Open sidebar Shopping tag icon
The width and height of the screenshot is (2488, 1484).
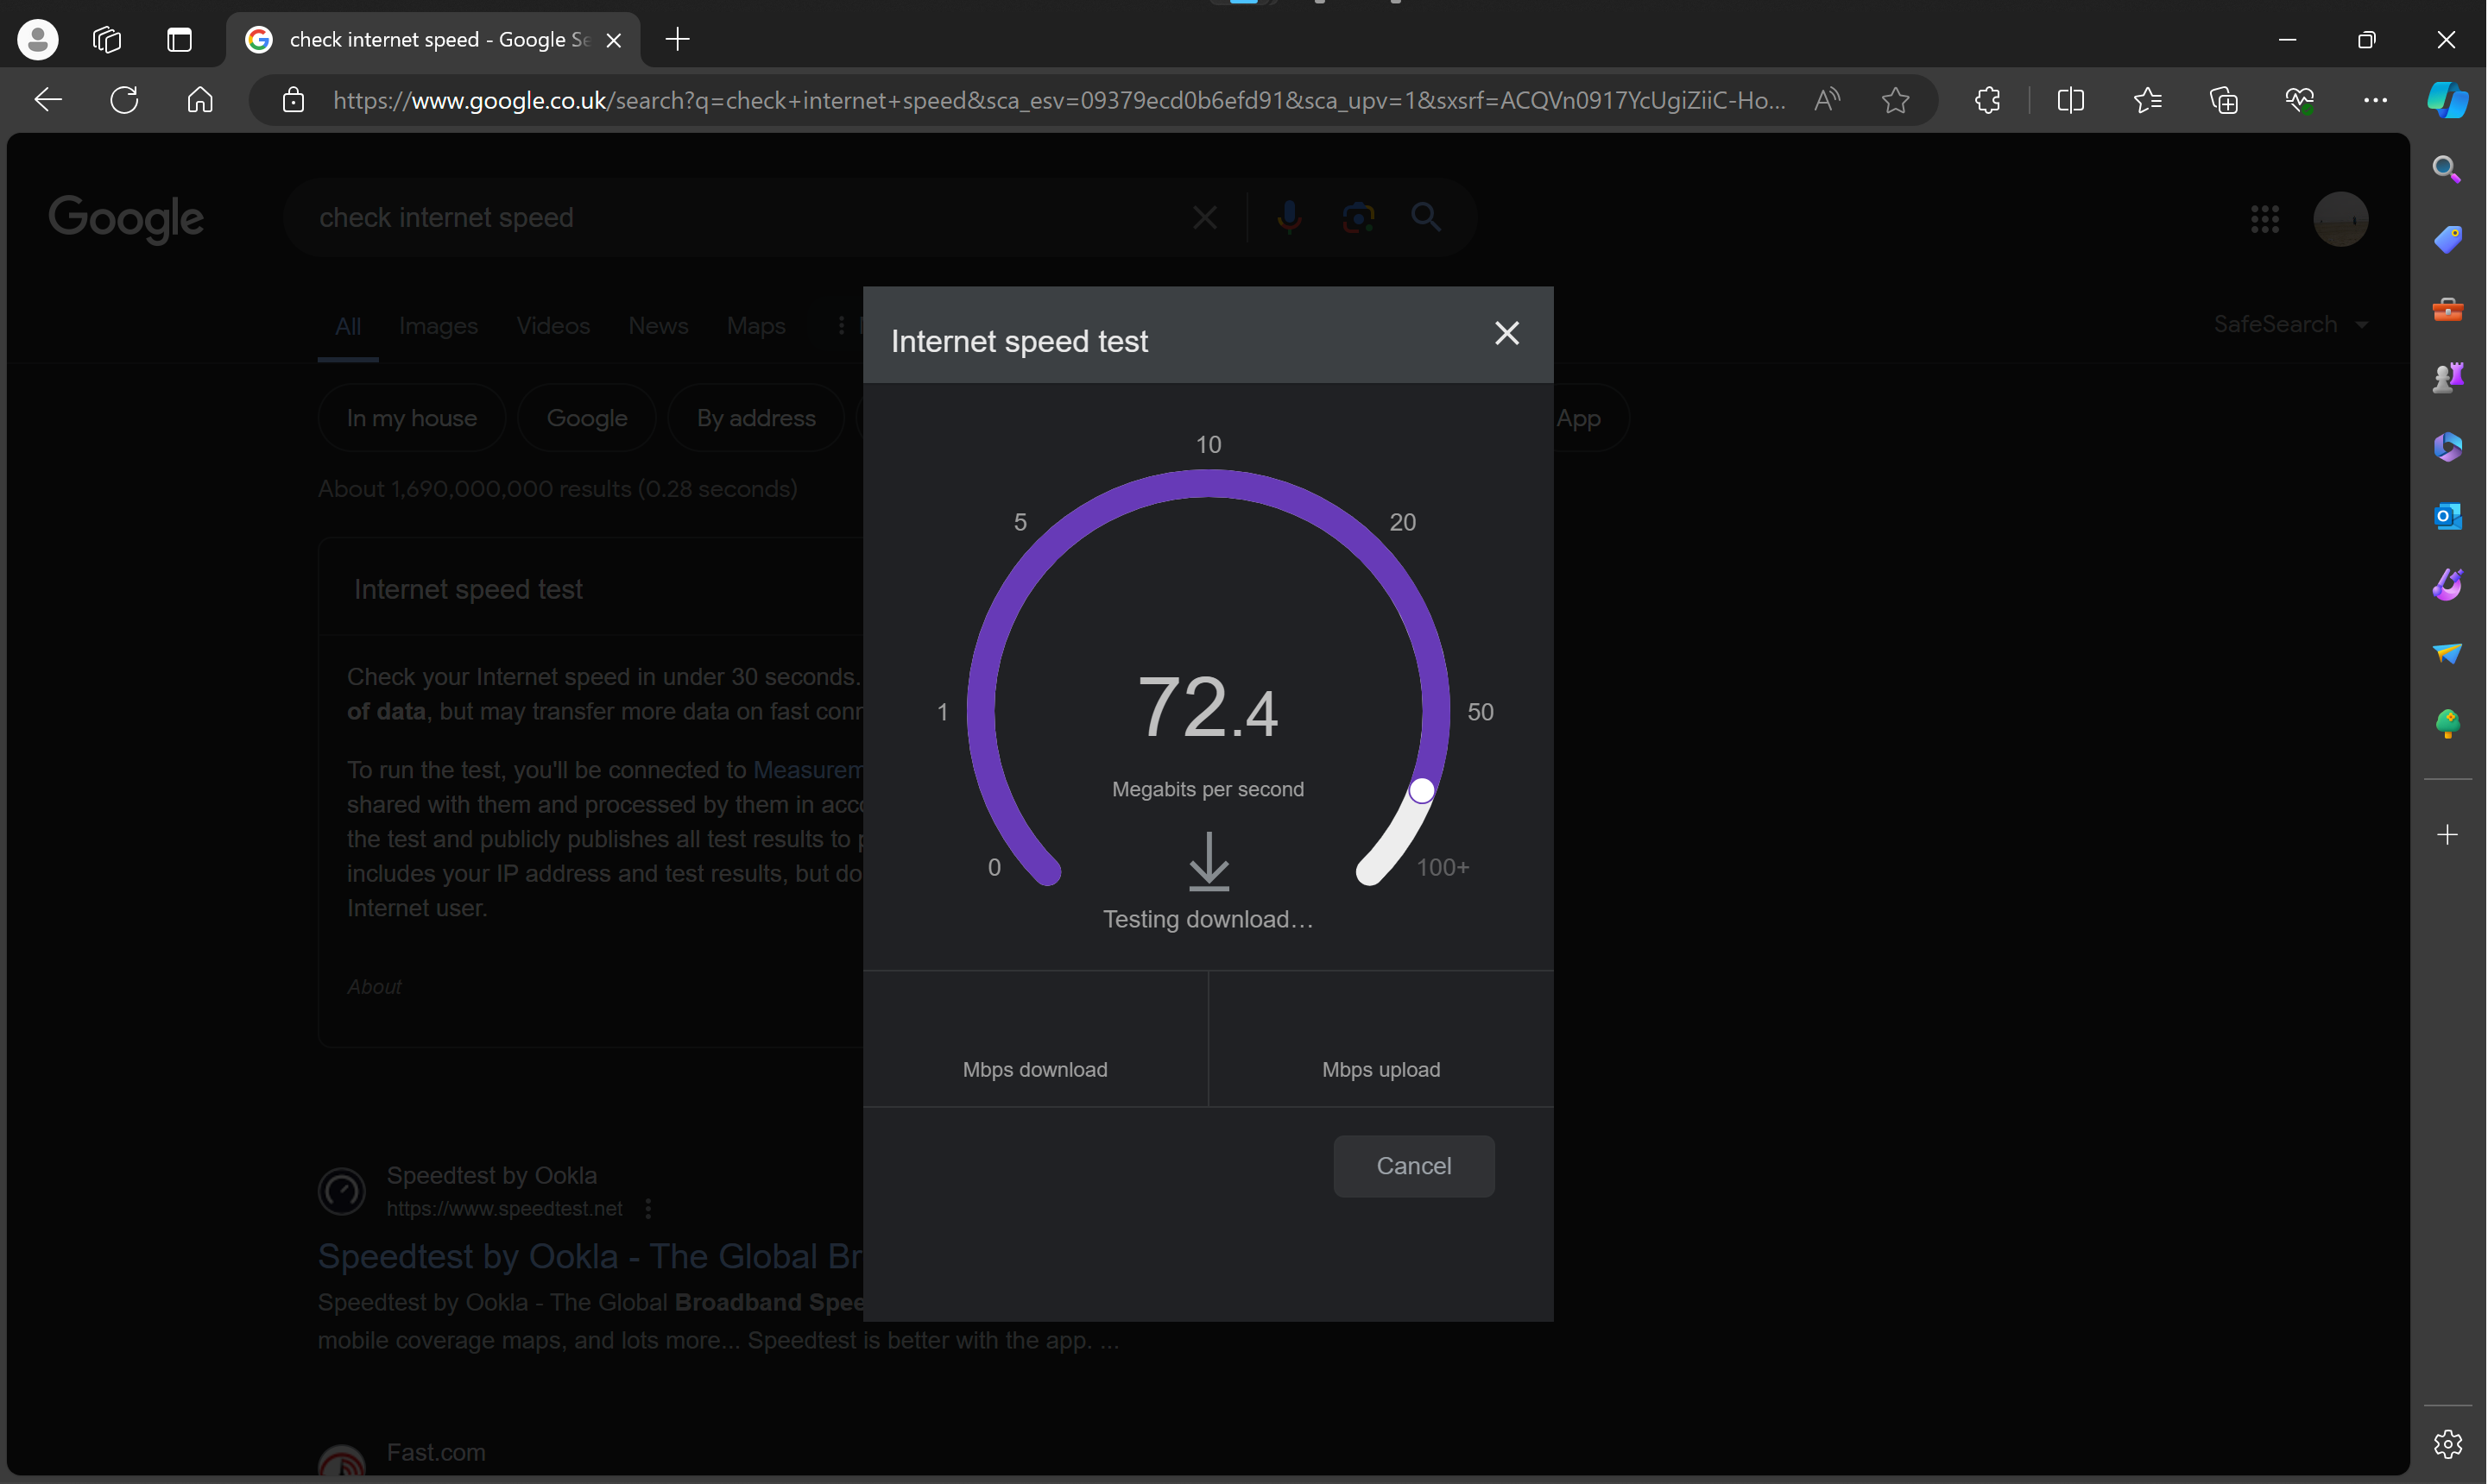(x=2447, y=239)
